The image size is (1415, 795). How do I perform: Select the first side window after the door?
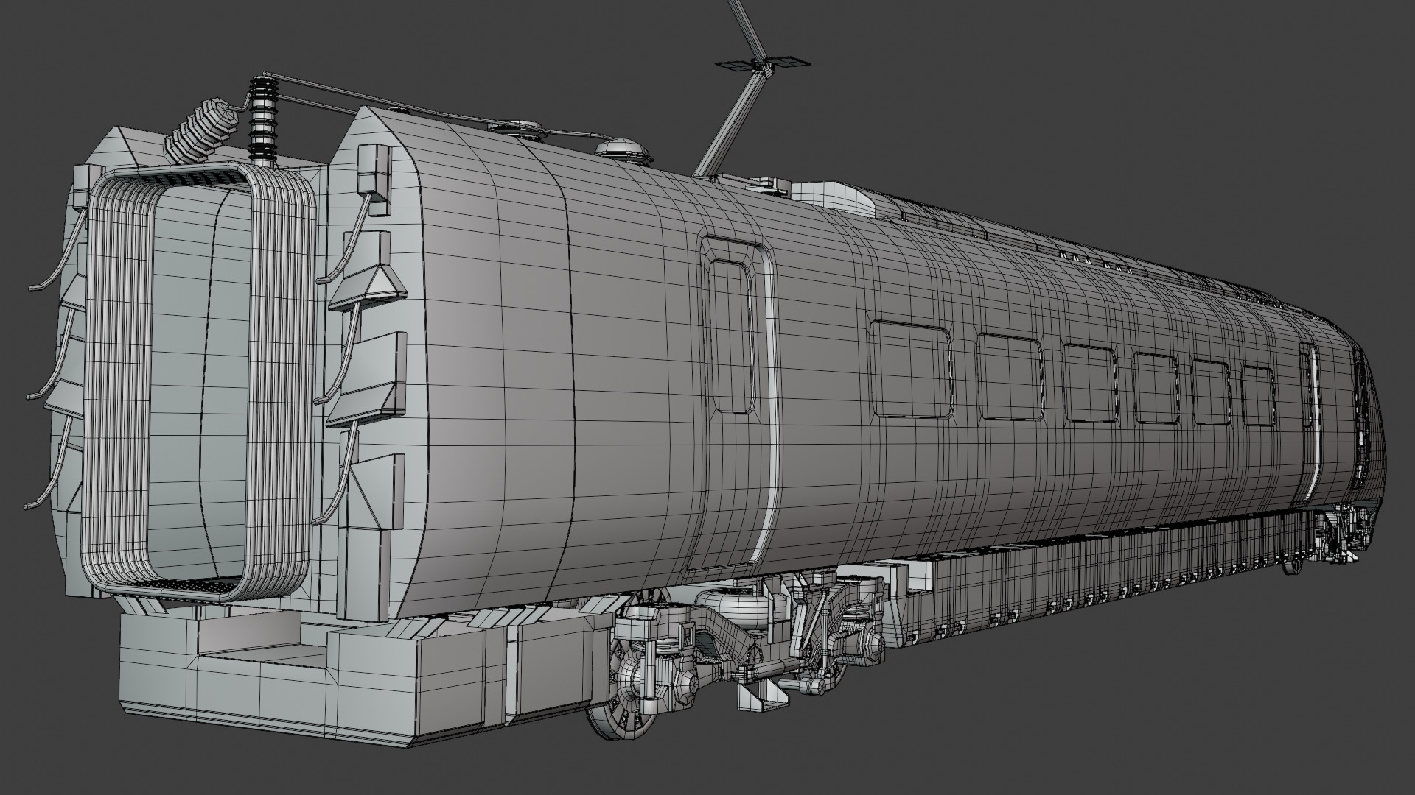911,370
